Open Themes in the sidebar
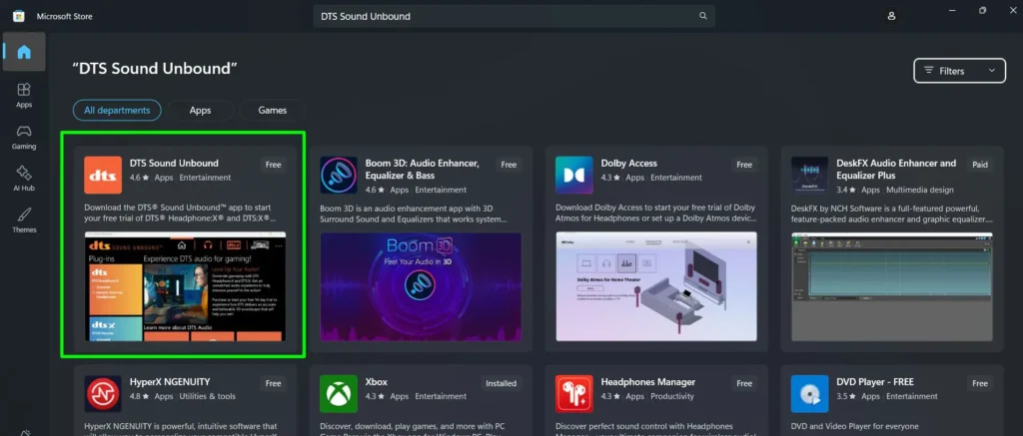 pos(24,219)
